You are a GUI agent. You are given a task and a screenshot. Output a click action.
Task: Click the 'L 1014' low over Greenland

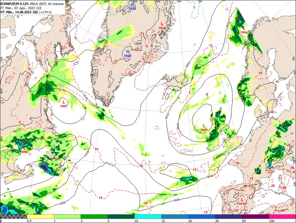(162, 26)
